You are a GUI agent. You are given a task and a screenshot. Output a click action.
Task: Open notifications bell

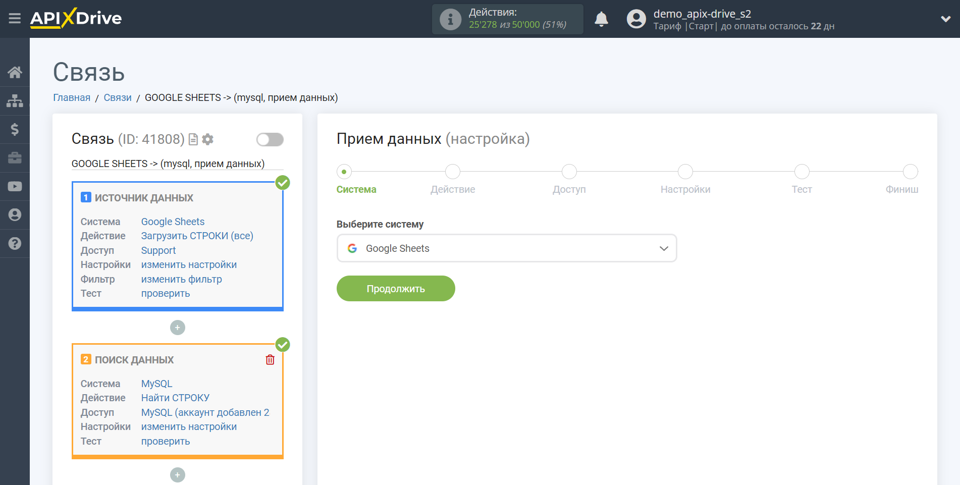coord(601,19)
